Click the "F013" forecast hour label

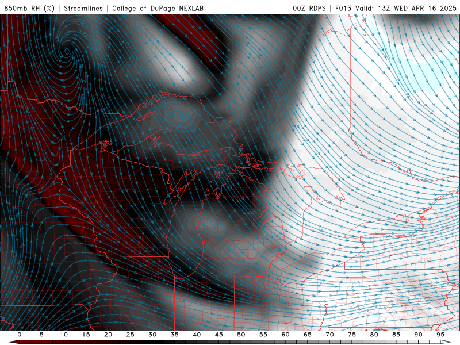[343, 8]
